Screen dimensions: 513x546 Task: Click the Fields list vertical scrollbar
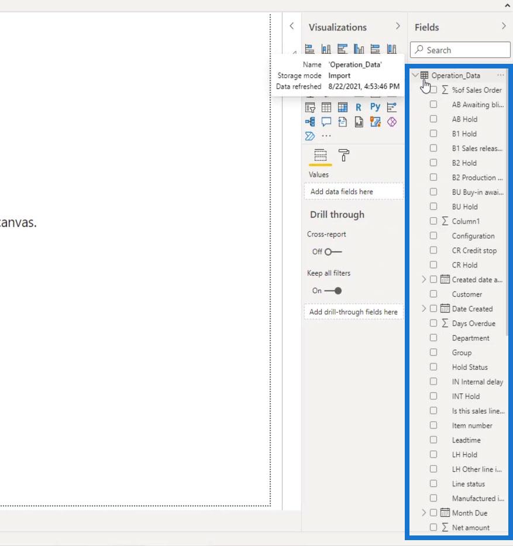(507, 202)
